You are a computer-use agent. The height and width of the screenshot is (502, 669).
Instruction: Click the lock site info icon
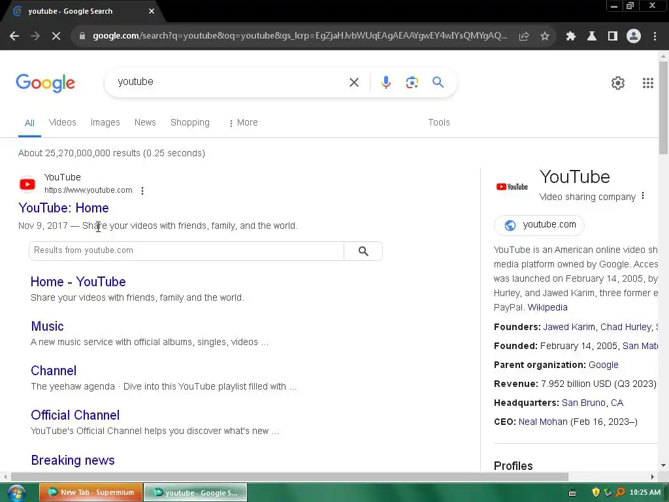82,37
